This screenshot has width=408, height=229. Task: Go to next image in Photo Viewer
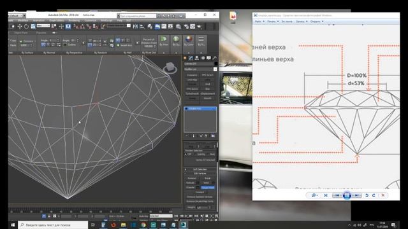[357, 195]
